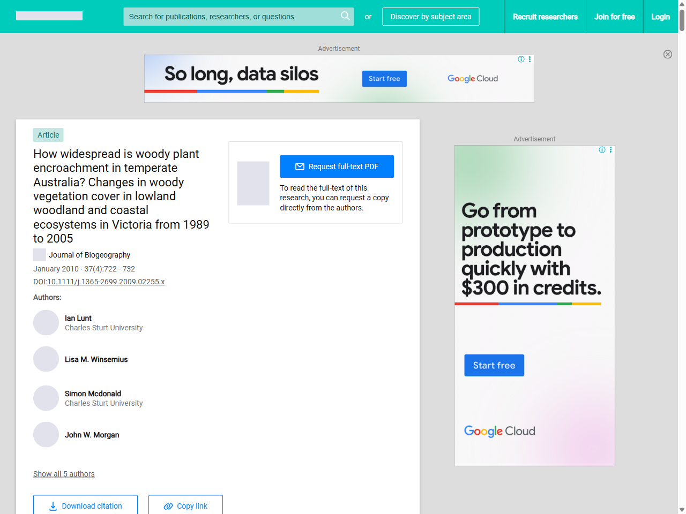
Task: Close the advertisement with the X icon
Action: coord(667,54)
